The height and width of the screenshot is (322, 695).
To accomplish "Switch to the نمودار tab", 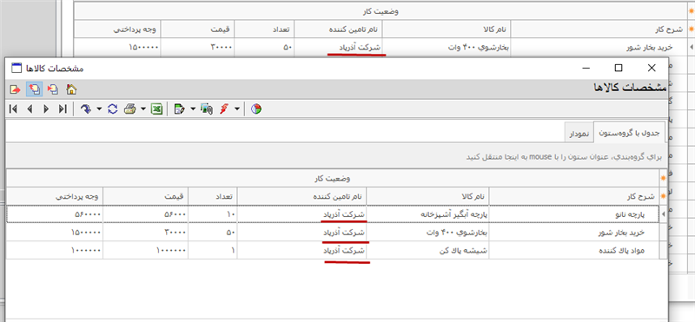I will click(579, 134).
